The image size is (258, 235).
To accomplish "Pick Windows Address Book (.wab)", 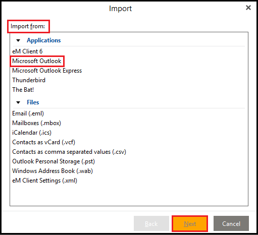I will click(53, 171).
